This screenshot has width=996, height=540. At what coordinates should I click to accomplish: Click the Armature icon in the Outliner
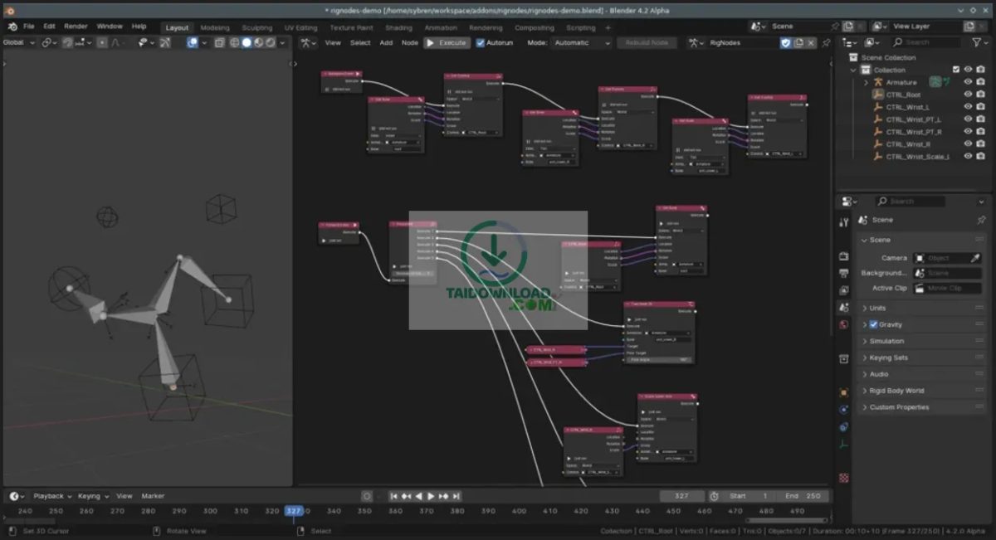pyautogui.click(x=878, y=81)
